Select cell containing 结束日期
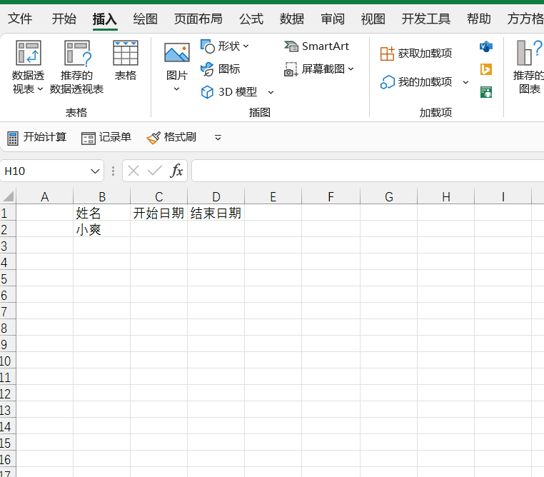544x477 pixels. (216, 212)
